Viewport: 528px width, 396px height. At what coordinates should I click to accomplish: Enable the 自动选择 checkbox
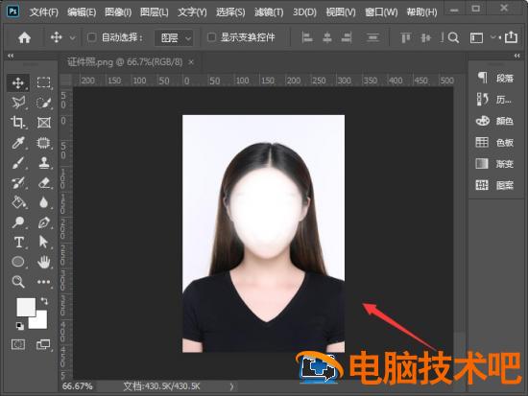coord(91,37)
